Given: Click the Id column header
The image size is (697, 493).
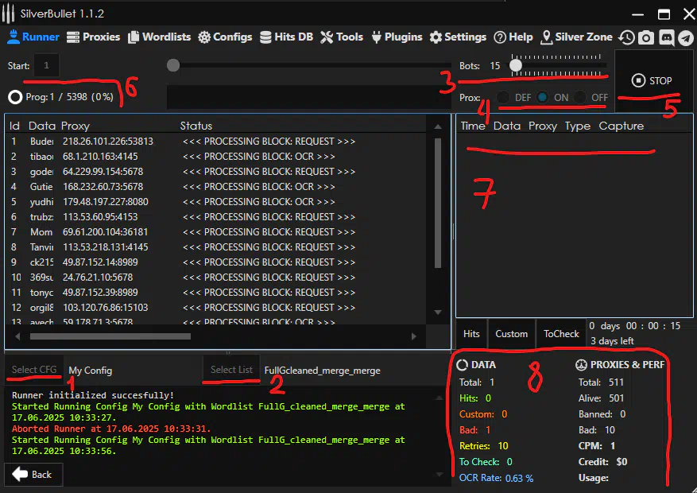Looking at the screenshot, I should [x=14, y=126].
